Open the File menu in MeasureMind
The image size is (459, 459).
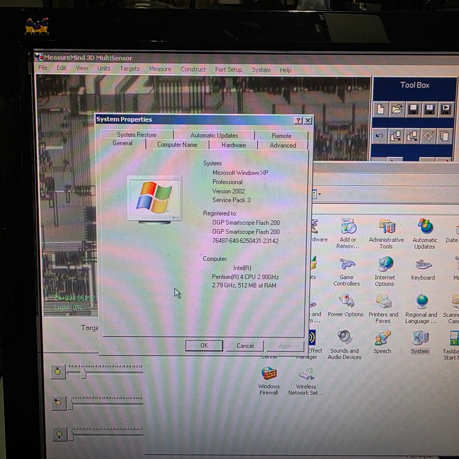click(43, 68)
